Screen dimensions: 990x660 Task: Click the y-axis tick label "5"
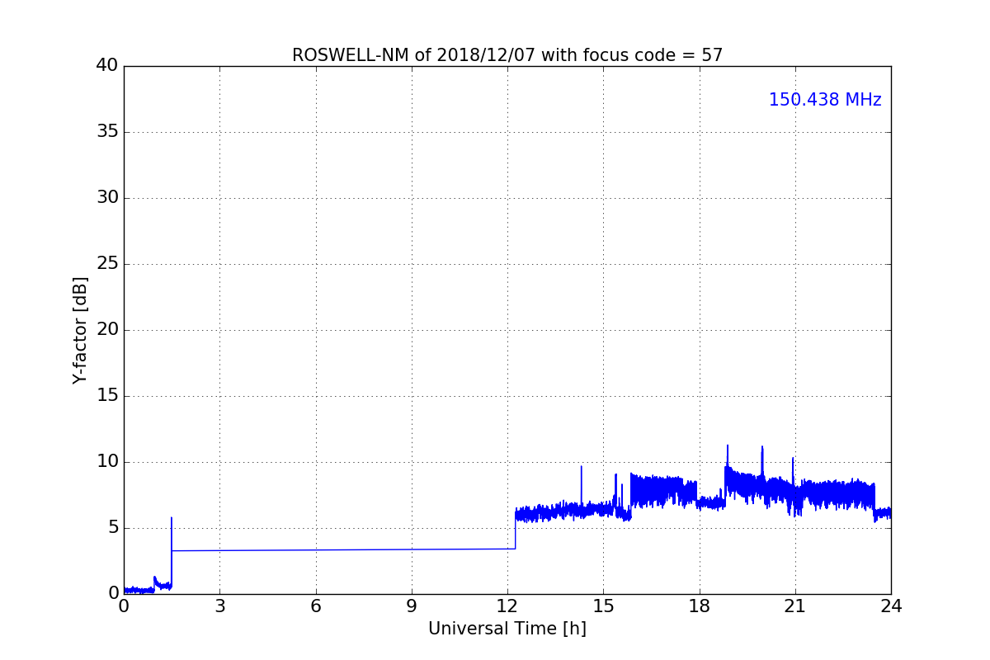[113, 528]
